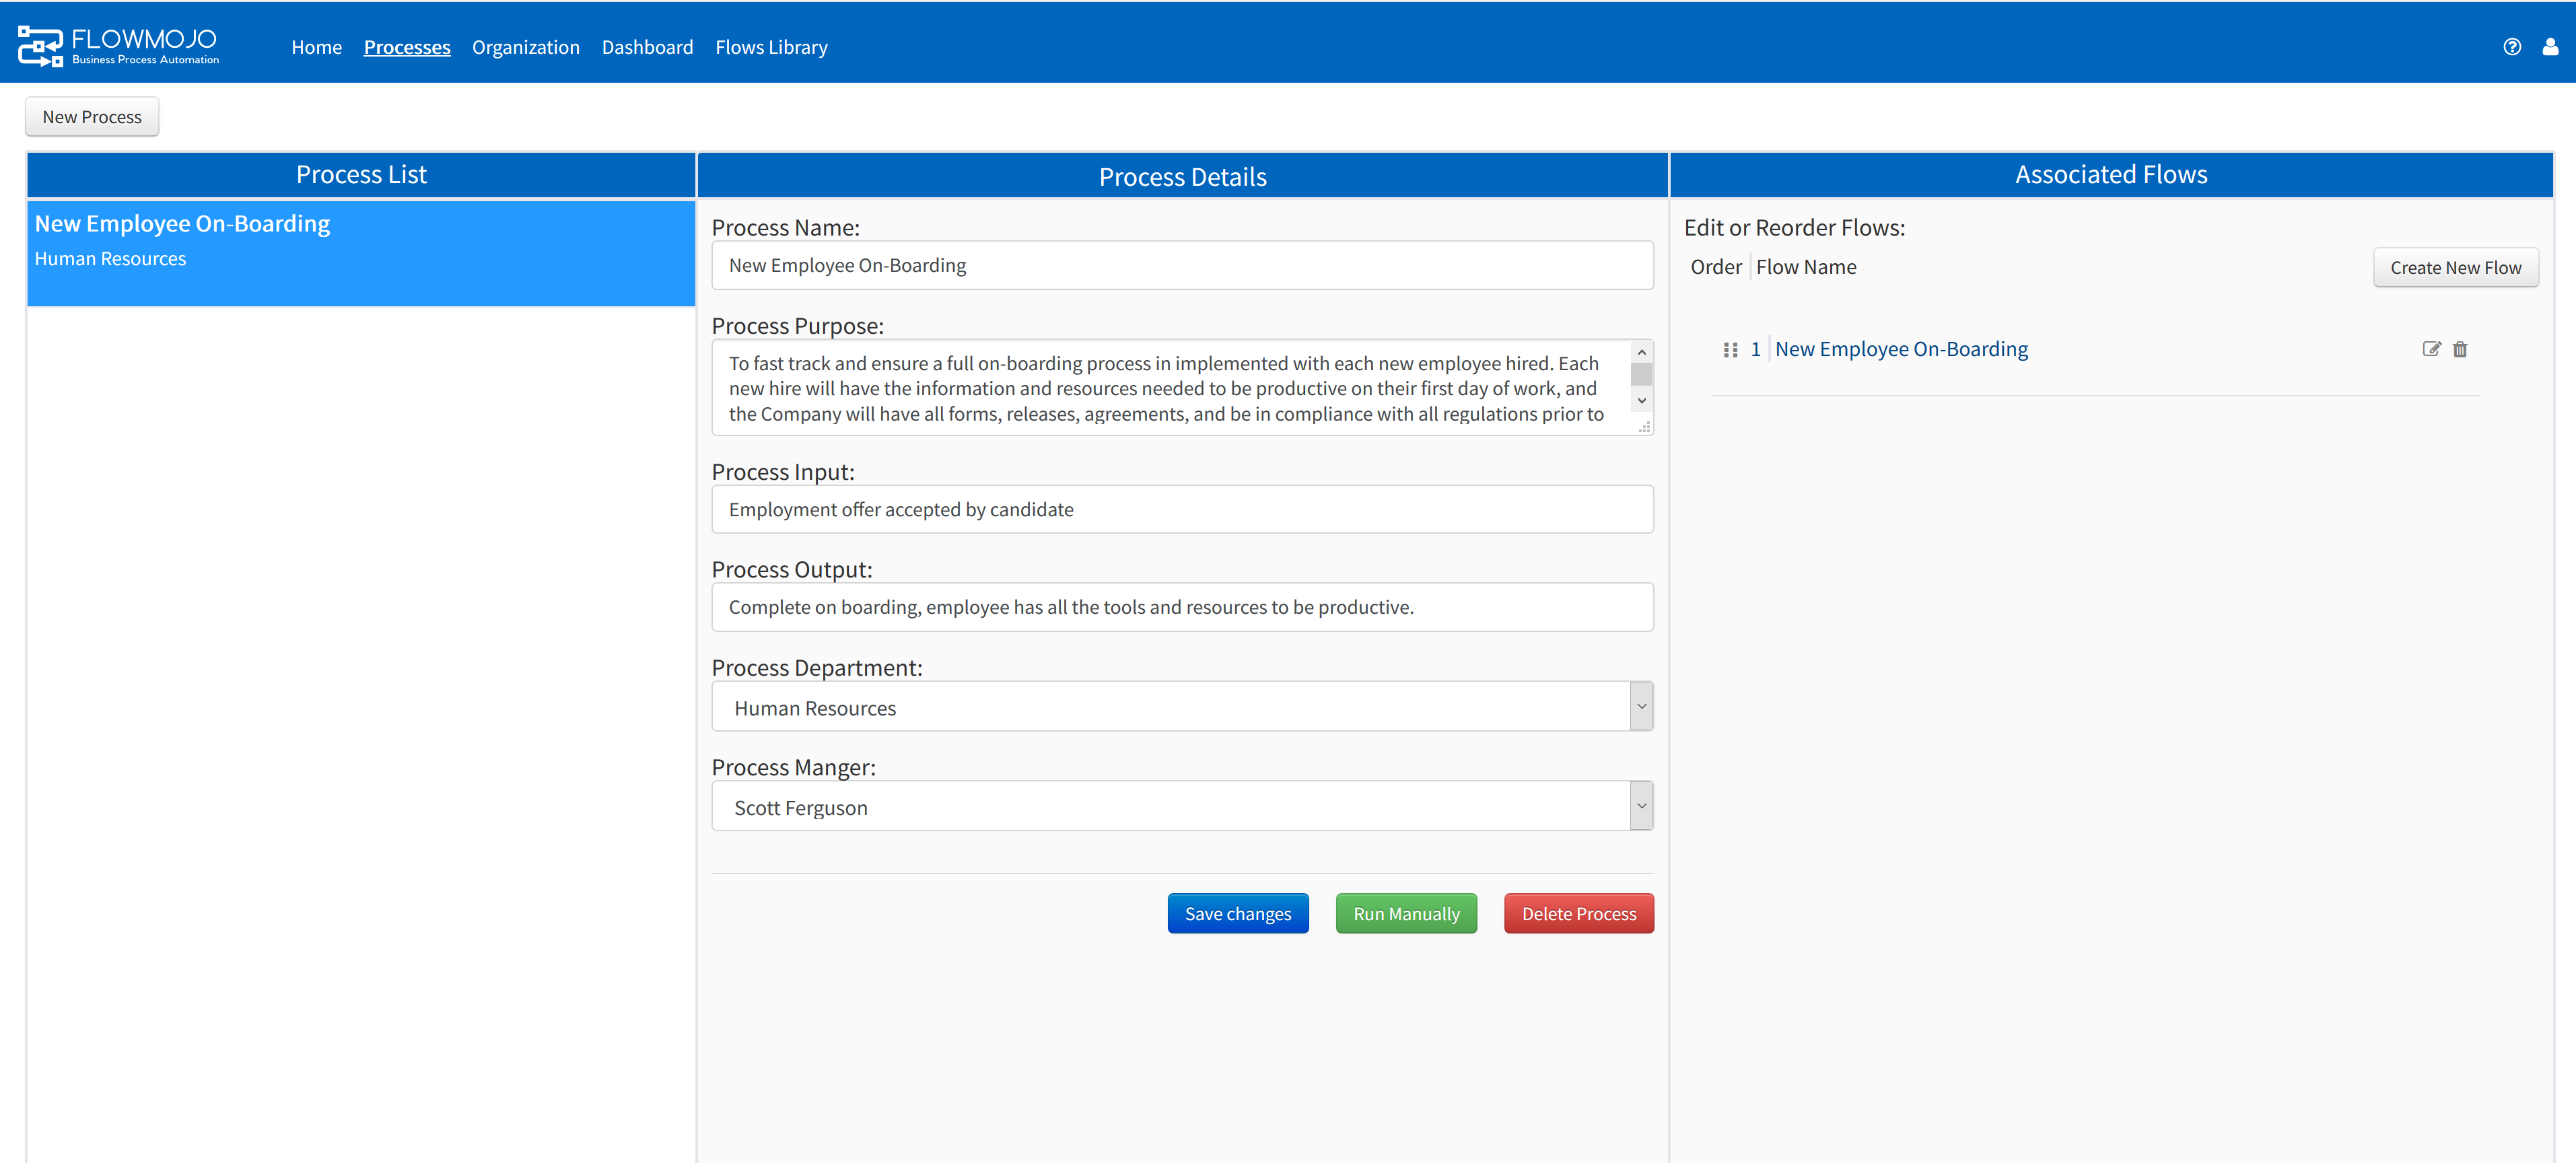Viewport: 2576px width, 1163px height.
Task: Click trash icon to delete the flow
Action: 2460,349
